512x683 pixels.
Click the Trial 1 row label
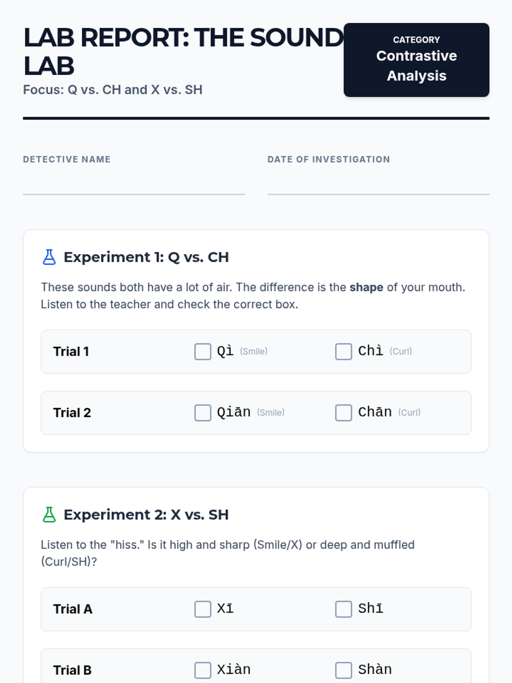(71, 352)
